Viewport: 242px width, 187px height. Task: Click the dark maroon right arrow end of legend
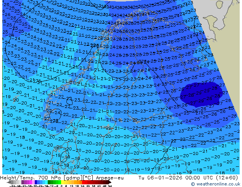tap(110, 182)
